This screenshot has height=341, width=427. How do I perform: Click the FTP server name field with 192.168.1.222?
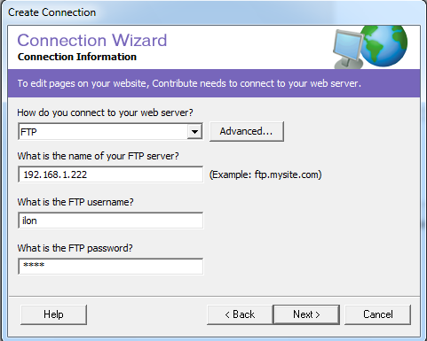pyautogui.click(x=110, y=174)
